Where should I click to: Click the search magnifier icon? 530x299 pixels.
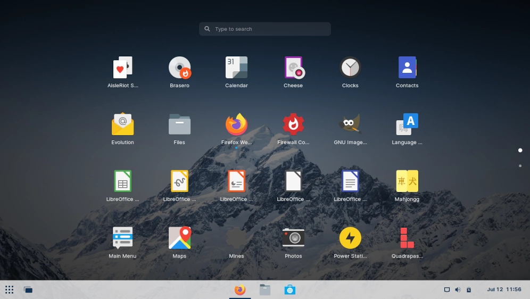[207, 29]
